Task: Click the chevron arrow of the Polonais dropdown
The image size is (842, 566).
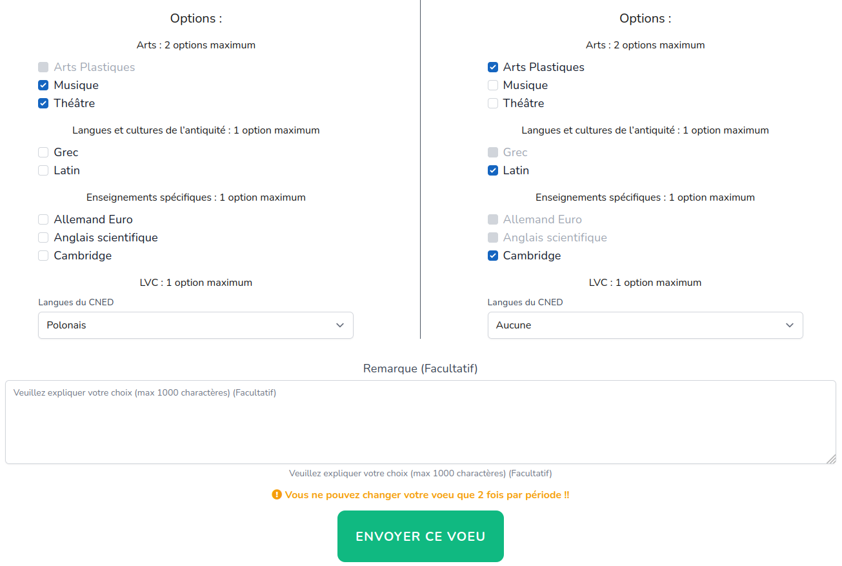Action: tap(340, 325)
